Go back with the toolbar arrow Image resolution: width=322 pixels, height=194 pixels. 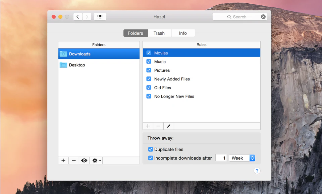point(78,17)
